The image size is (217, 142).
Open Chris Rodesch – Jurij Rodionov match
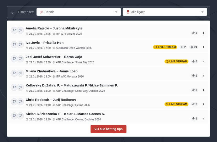click(x=109, y=102)
